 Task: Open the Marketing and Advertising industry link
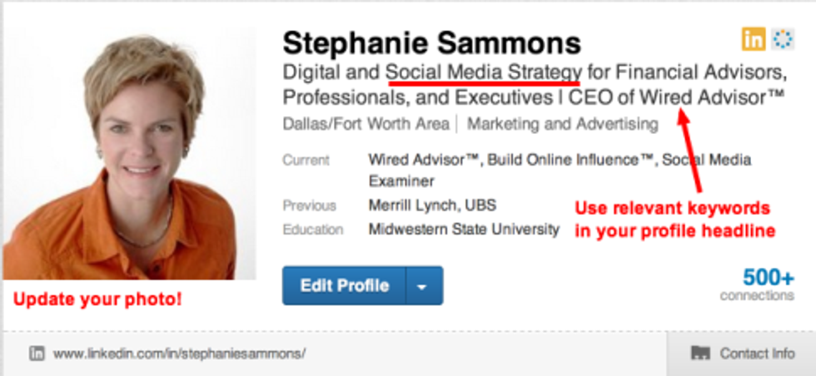coord(563,125)
